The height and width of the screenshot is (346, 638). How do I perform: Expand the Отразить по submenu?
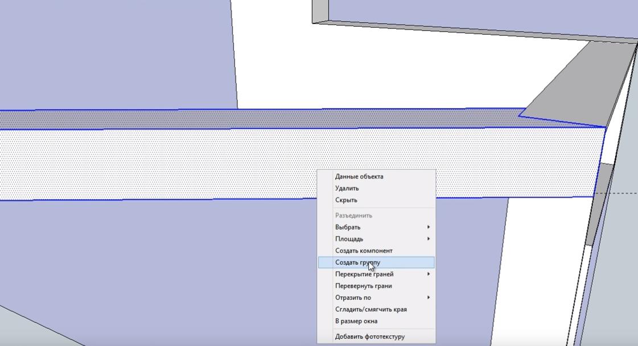[x=353, y=298]
